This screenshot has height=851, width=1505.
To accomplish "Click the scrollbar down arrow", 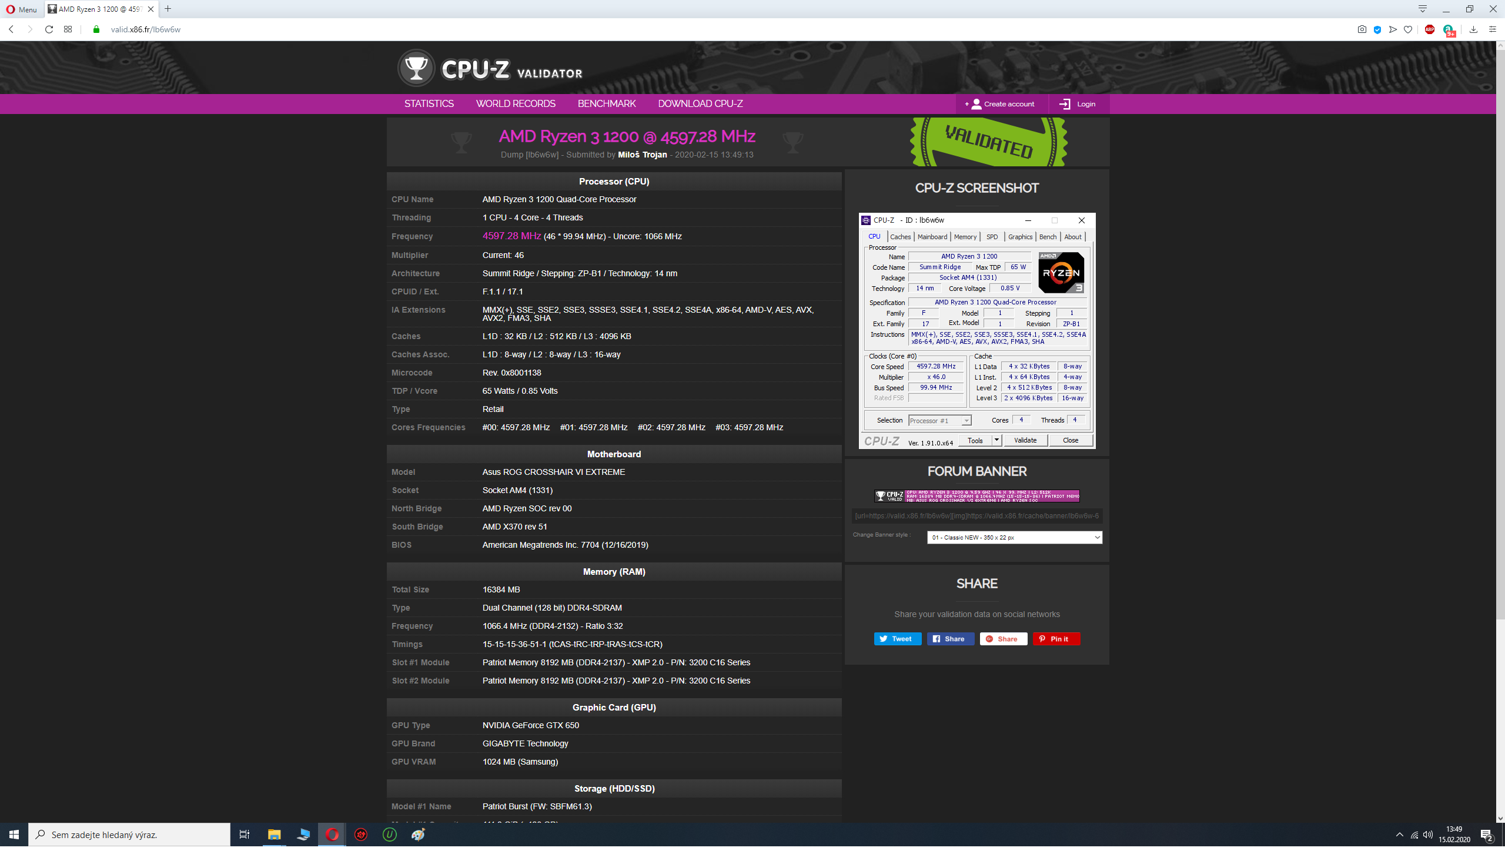I will (x=1500, y=818).
